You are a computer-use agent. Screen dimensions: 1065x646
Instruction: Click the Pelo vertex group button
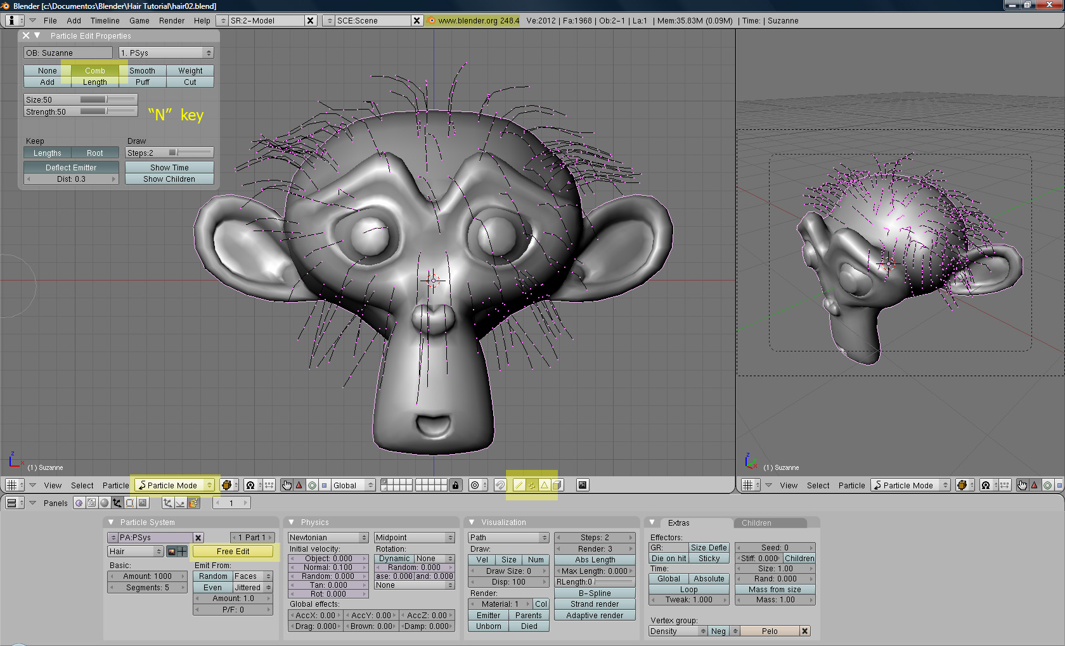click(x=770, y=631)
